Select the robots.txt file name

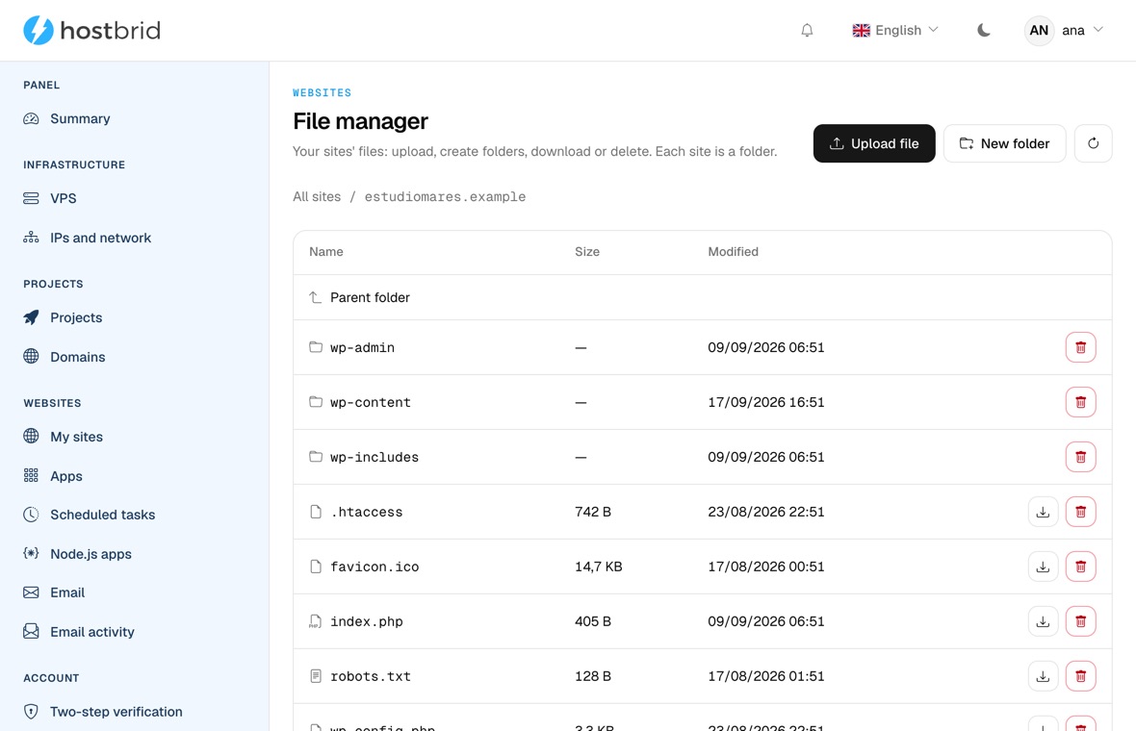[x=371, y=676]
